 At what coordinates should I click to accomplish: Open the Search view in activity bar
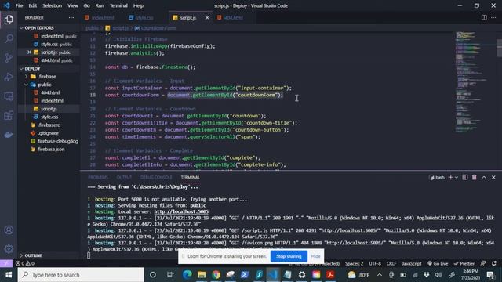tap(9, 38)
